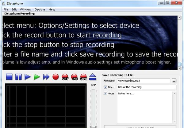Open the Window menu

pyautogui.click(x=25, y=9)
